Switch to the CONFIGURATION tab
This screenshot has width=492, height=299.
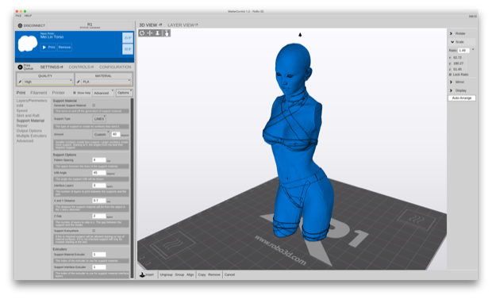point(115,67)
